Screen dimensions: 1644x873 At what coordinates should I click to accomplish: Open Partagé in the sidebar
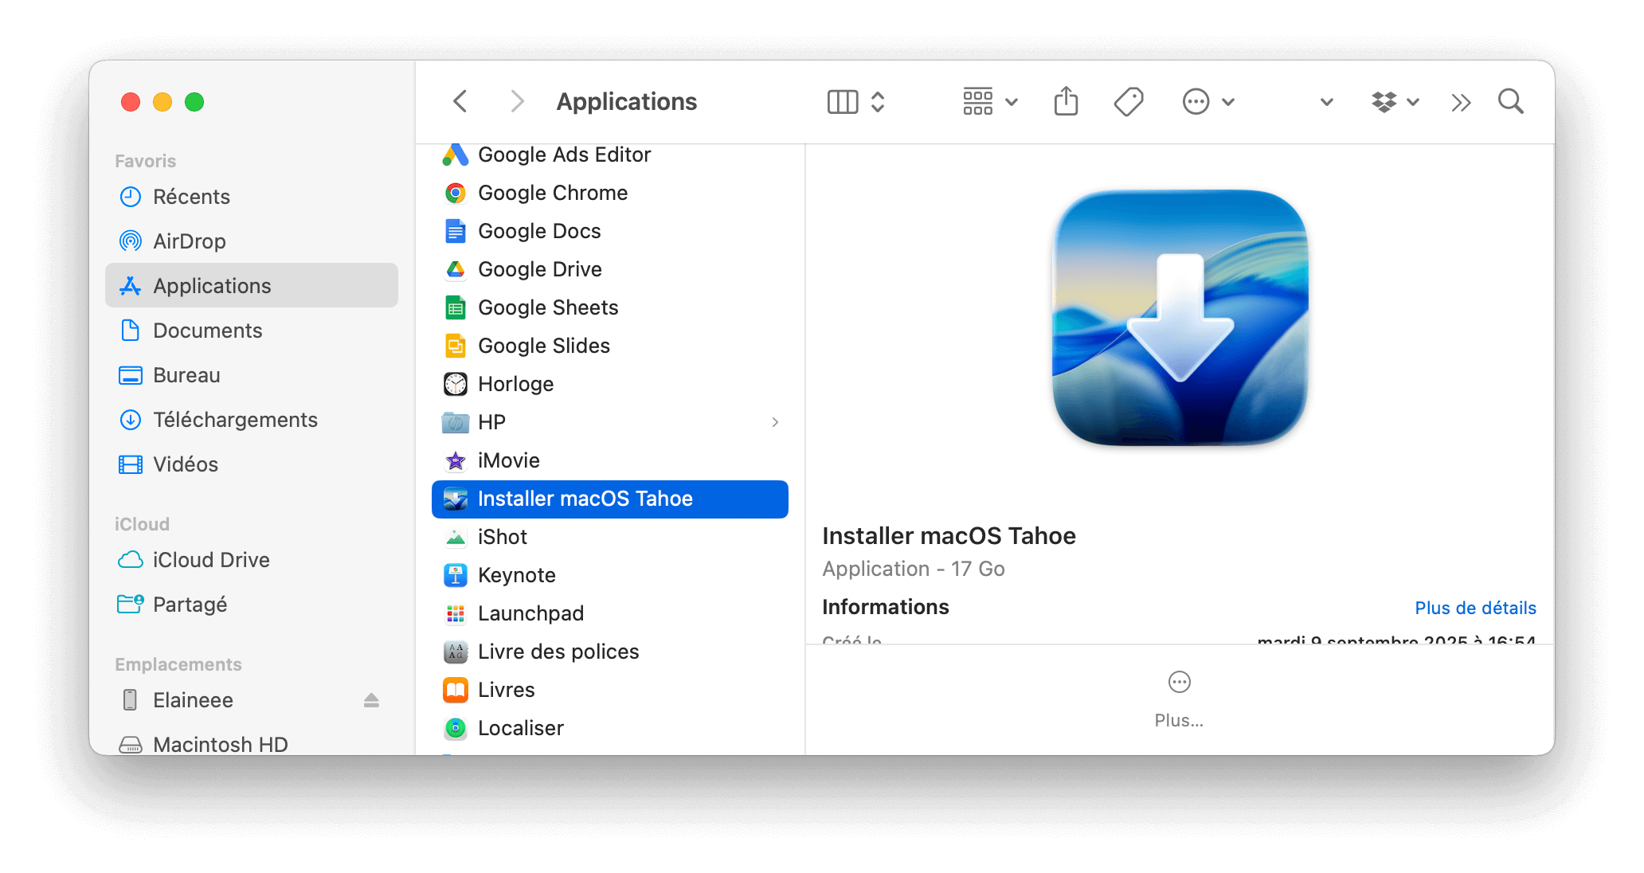coord(252,605)
